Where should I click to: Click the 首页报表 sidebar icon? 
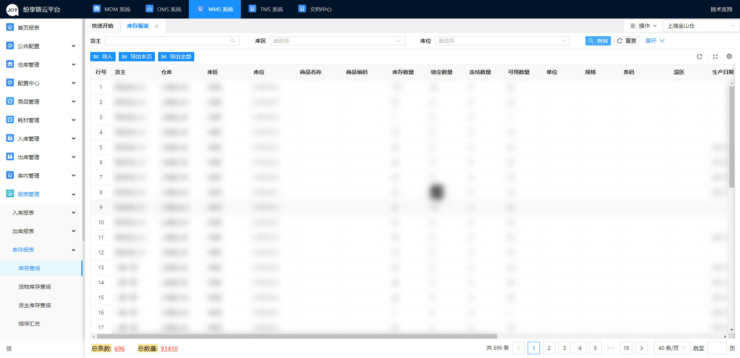[x=10, y=27]
